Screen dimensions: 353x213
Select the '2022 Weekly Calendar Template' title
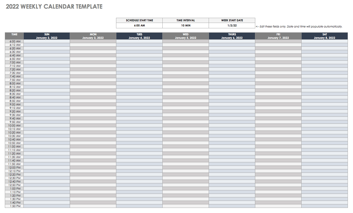coord(54,7)
